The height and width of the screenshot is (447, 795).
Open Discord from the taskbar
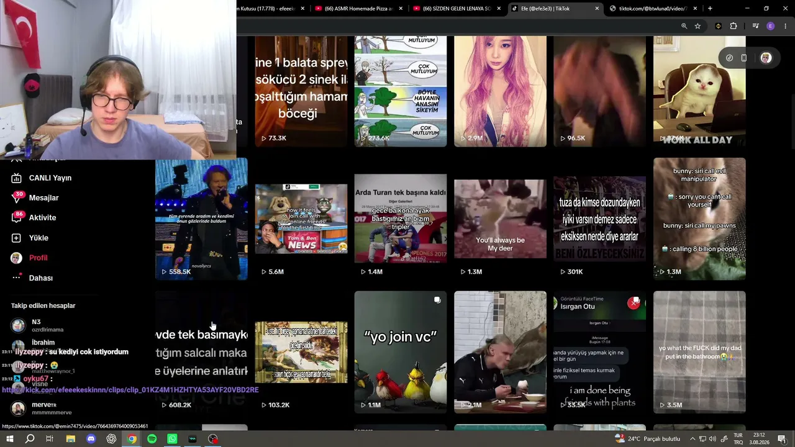tap(91, 439)
